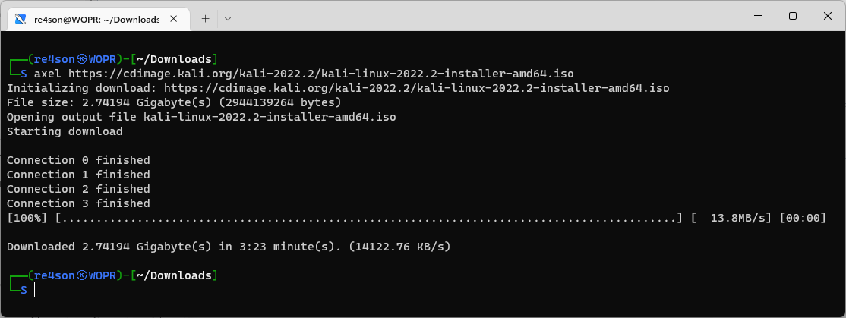Select the re4son@WOPR: ~/Downloads tab
This screenshot has width=846, height=318.
pyautogui.click(x=95, y=17)
